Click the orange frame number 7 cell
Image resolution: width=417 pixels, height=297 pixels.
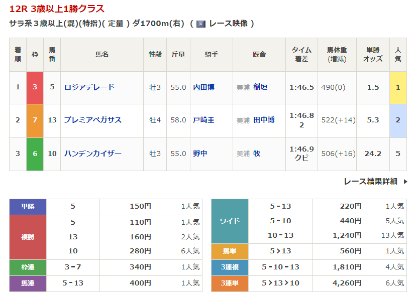pos(35,120)
